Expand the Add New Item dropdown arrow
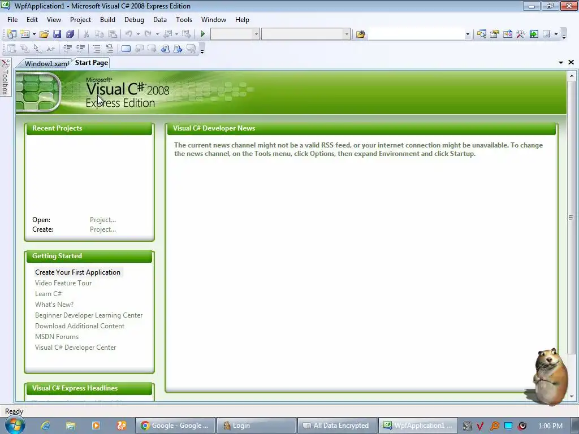Screen dimensions: 579x434 point(33,34)
